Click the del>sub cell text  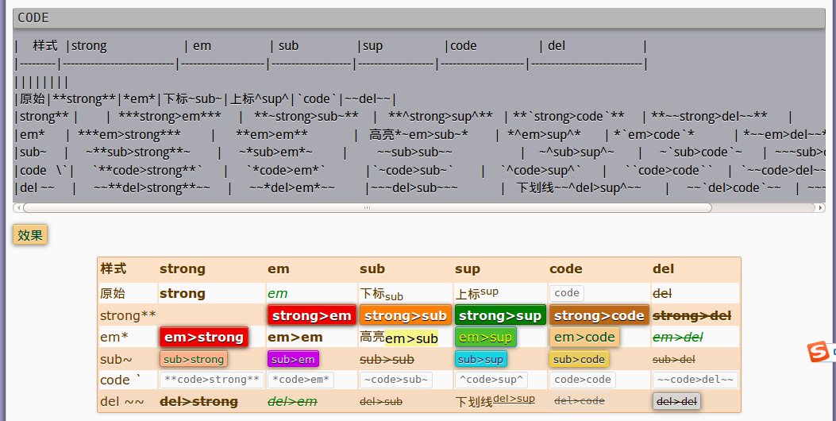pyautogui.click(x=381, y=402)
